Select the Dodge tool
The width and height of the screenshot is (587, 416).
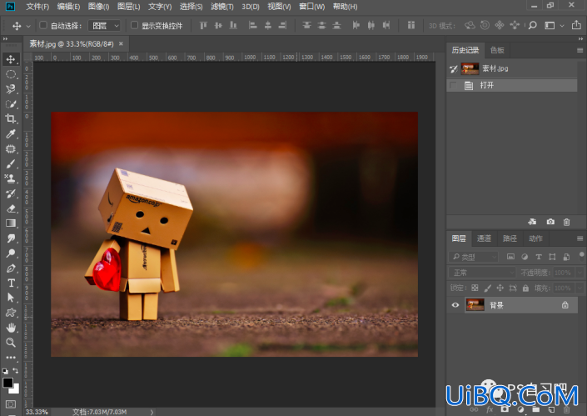click(x=11, y=253)
